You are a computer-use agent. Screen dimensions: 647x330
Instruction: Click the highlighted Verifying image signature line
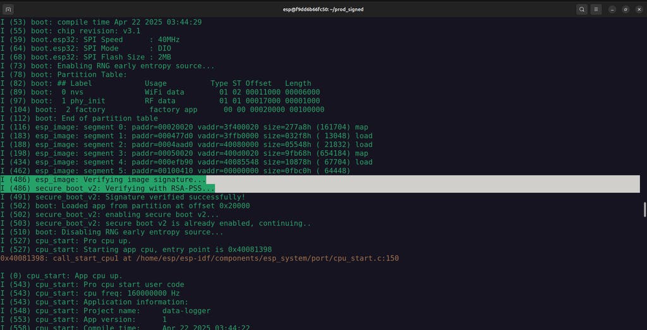tap(320, 180)
